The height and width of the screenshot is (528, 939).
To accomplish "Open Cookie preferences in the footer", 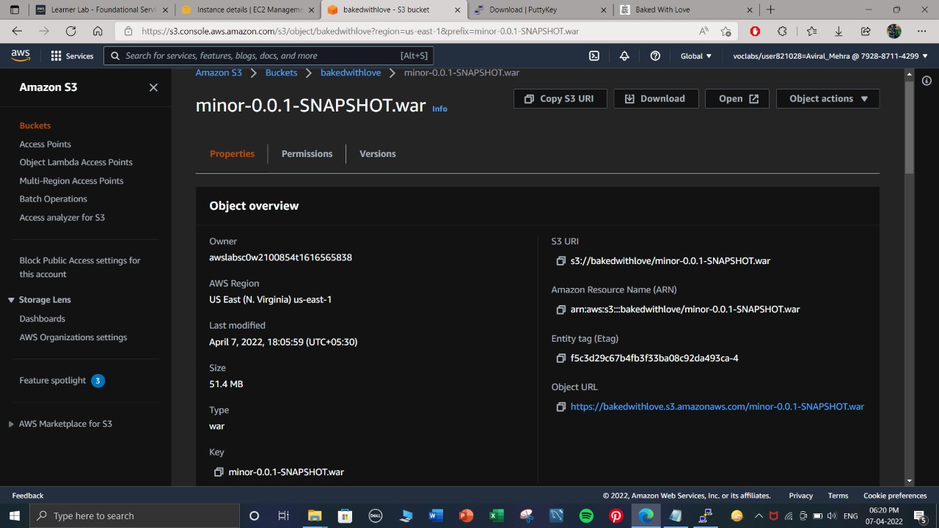I will pos(895,496).
